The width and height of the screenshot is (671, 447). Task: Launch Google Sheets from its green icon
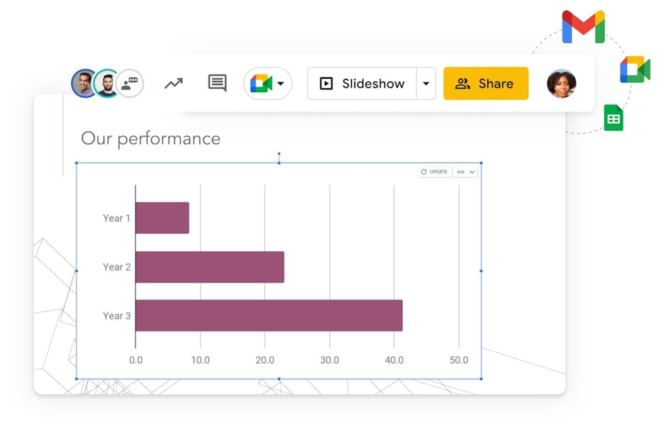point(612,118)
